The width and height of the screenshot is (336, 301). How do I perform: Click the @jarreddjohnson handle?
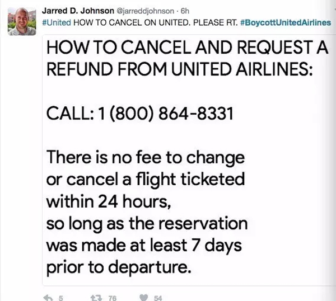[x=145, y=11]
